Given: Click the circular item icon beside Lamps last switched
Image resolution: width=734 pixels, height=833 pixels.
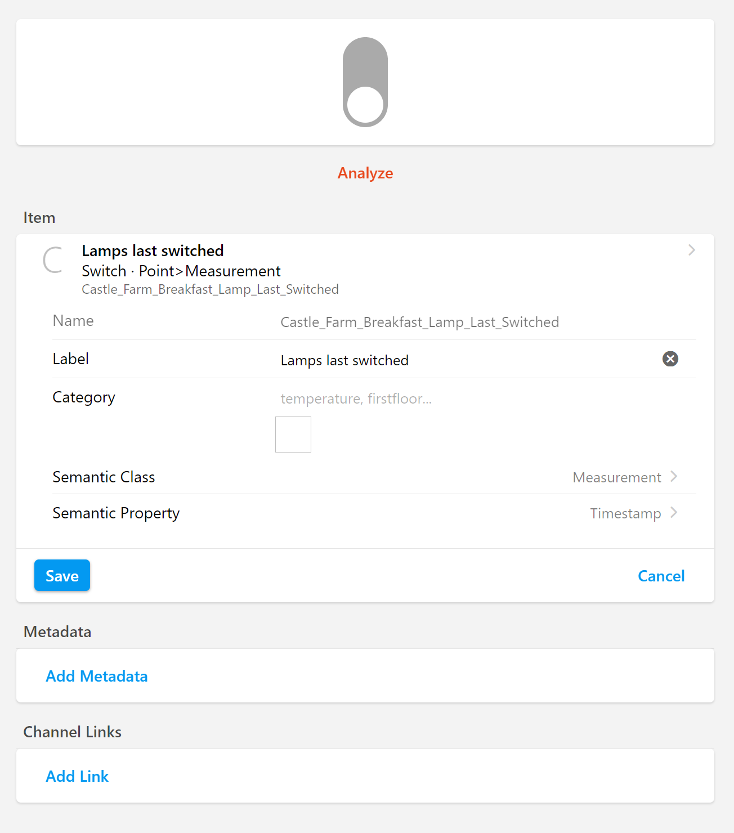Looking at the screenshot, I should pyautogui.click(x=53, y=261).
